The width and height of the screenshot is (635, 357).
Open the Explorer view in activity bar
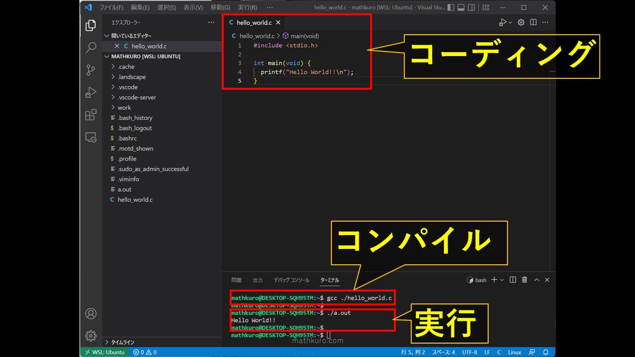pyautogui.click(x=91, y=25)
